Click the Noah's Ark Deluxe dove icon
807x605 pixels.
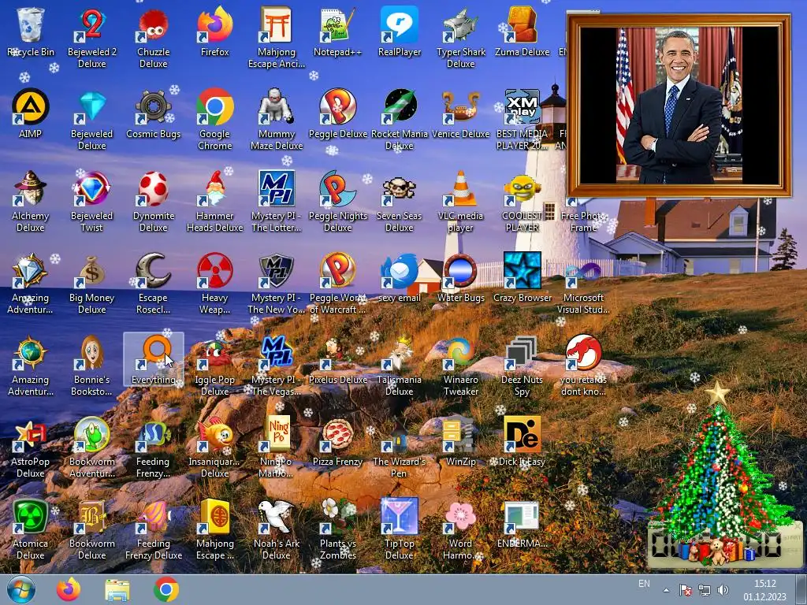[277, 515]
